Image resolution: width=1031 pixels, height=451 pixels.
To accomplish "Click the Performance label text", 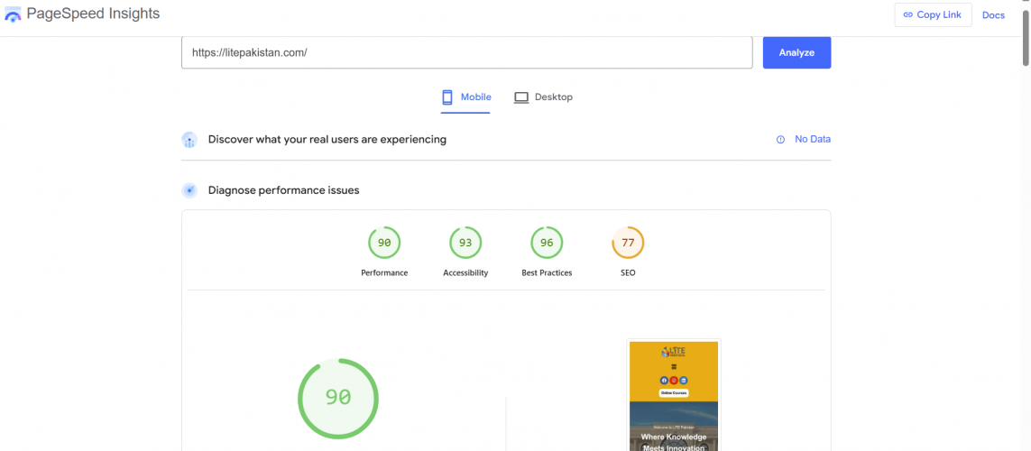I will [x=384, y=272].
